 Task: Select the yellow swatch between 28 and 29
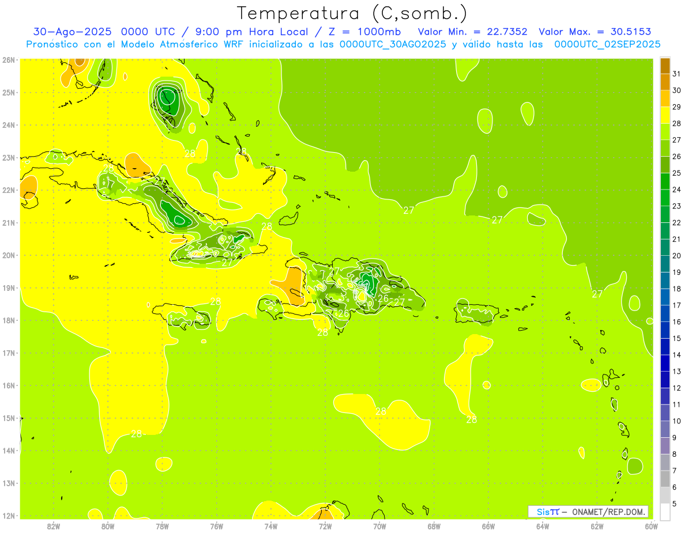coord(665,115)
